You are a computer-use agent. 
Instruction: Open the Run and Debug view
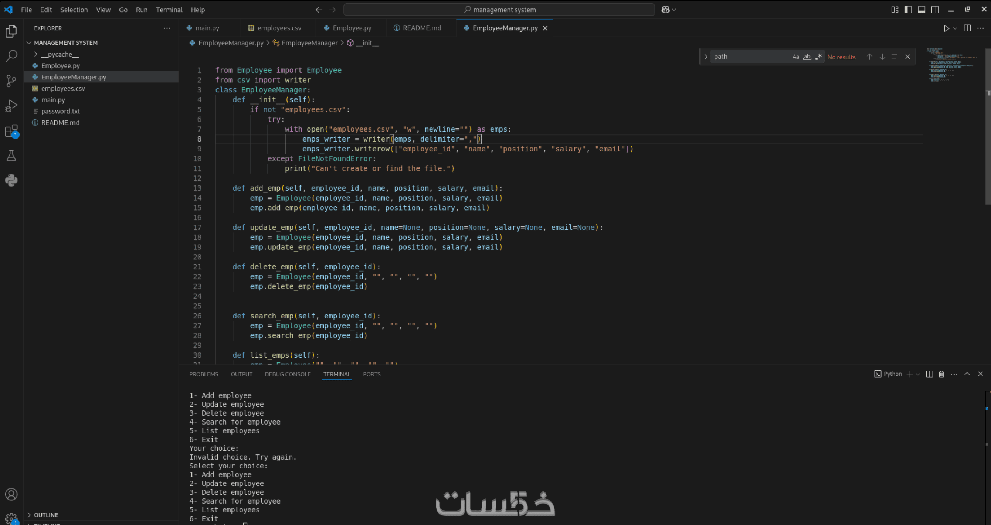[11, 105]
